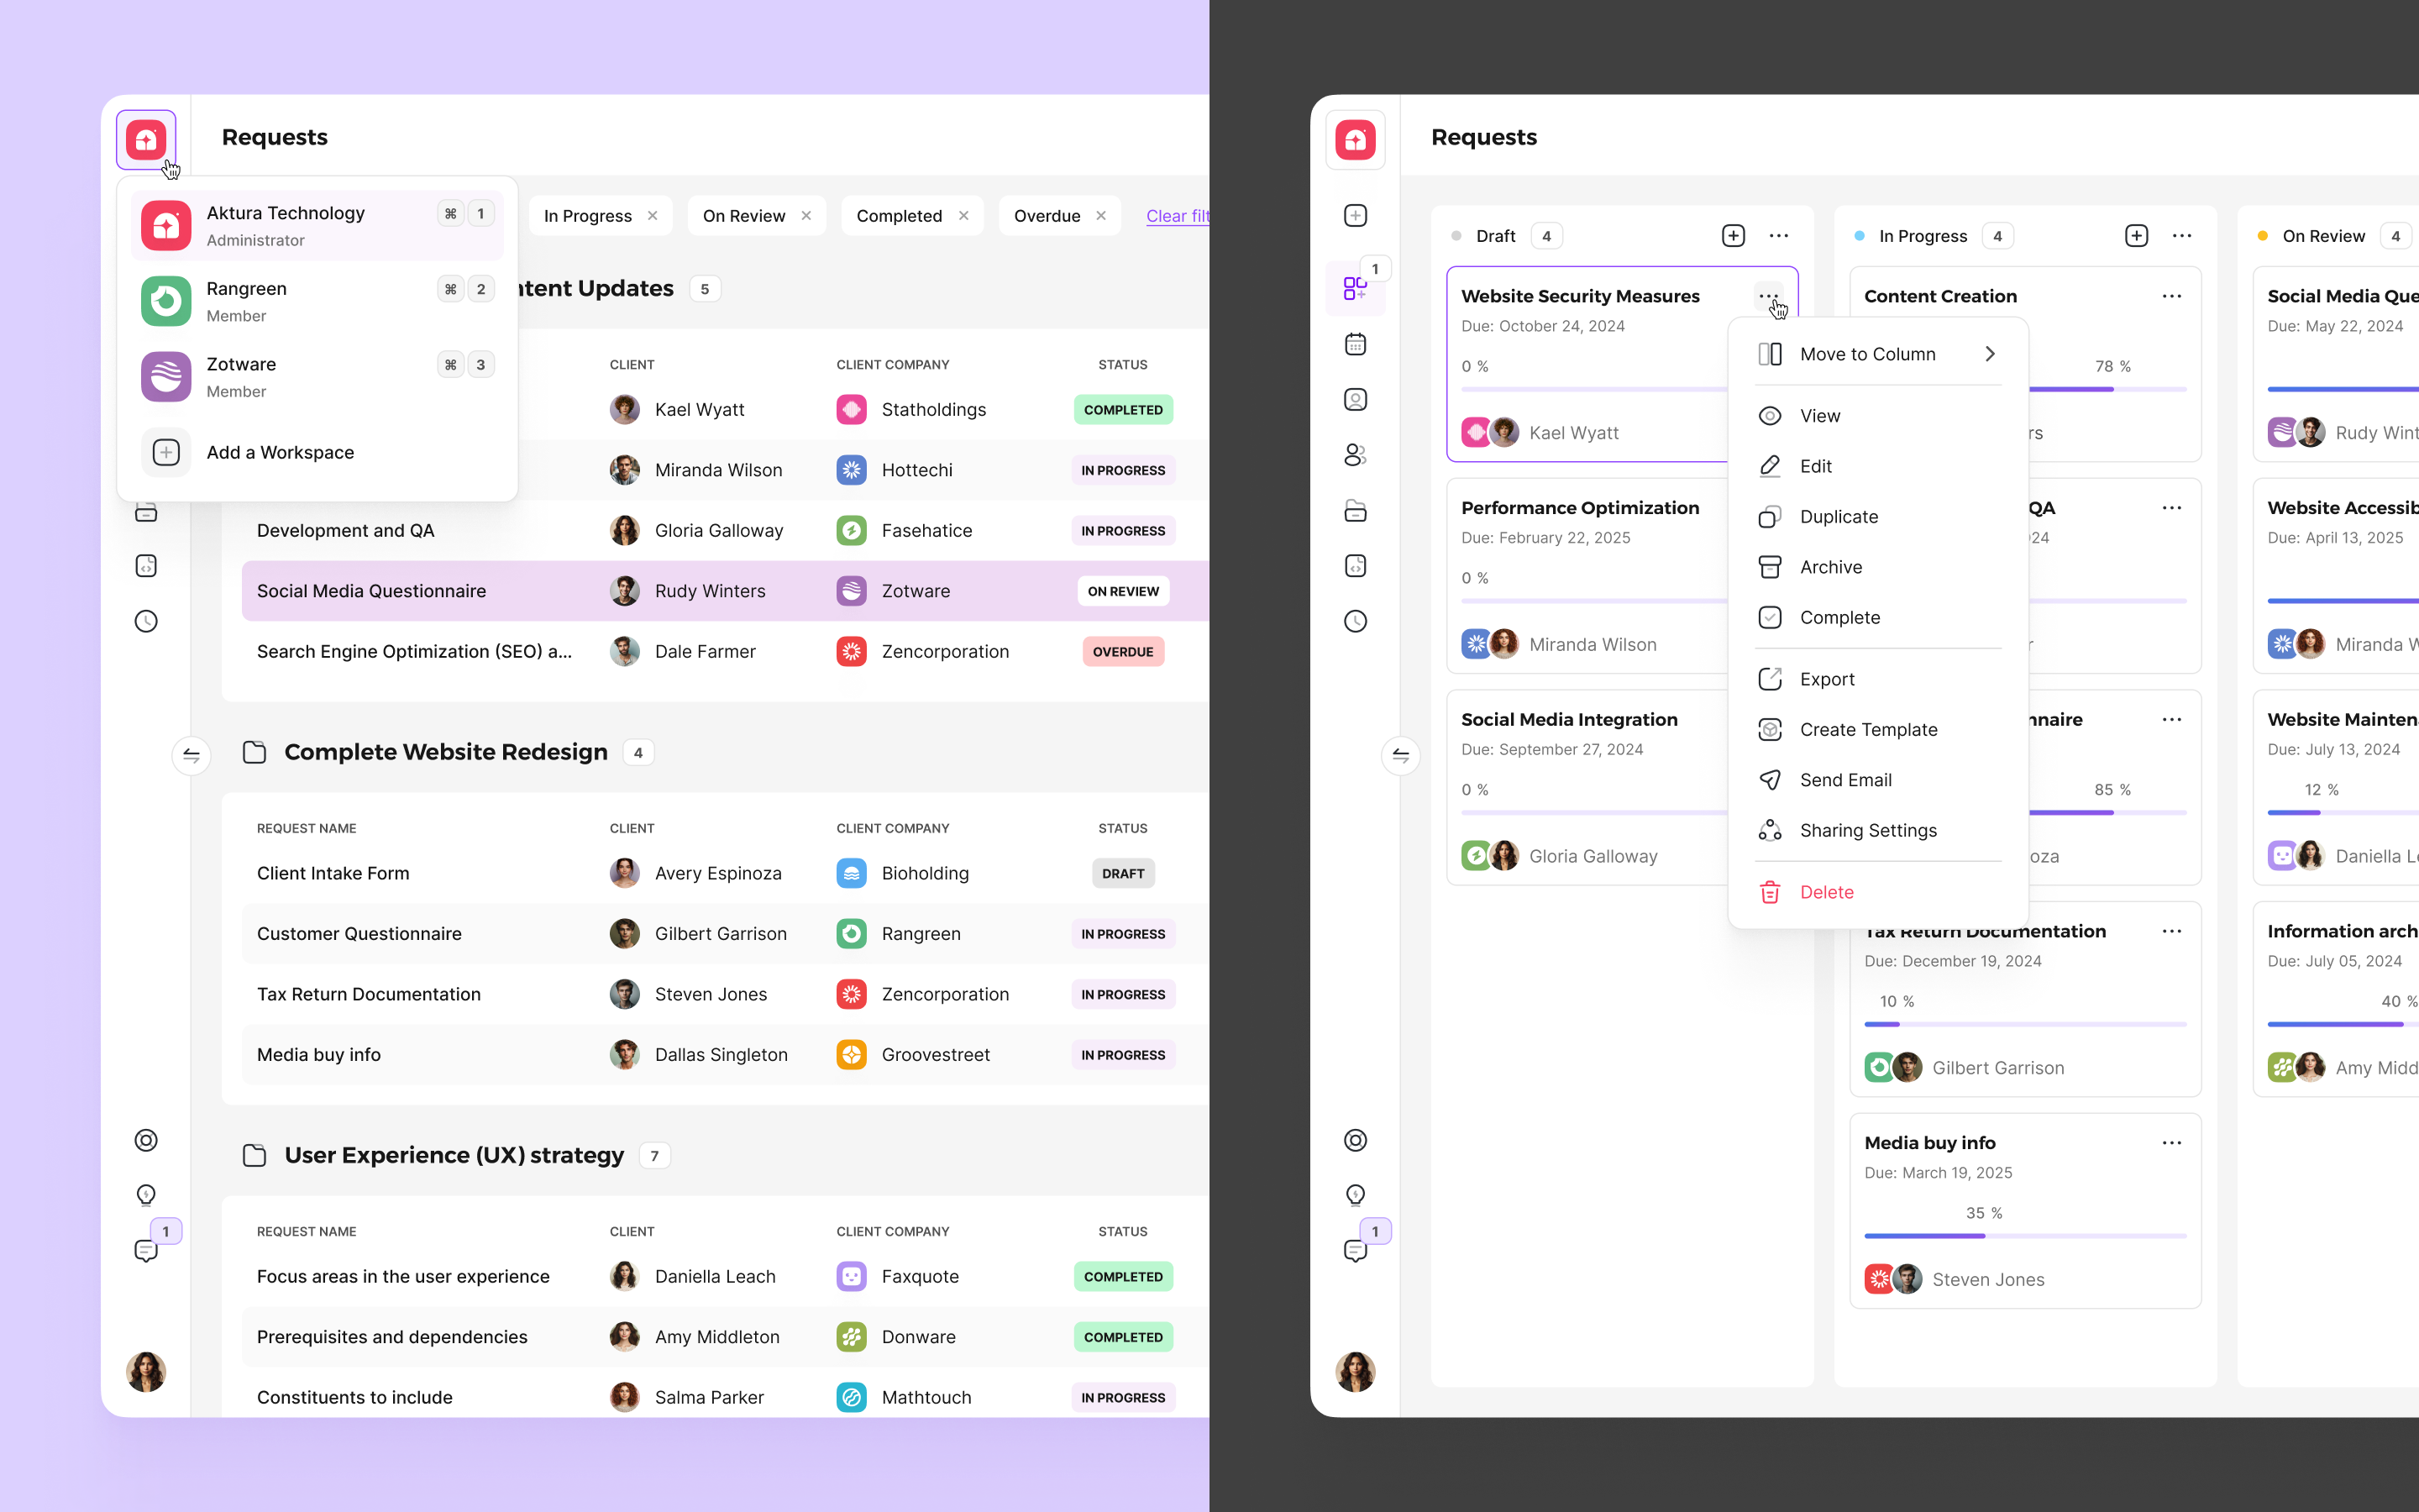Choose Archive from context menu

1878,567
